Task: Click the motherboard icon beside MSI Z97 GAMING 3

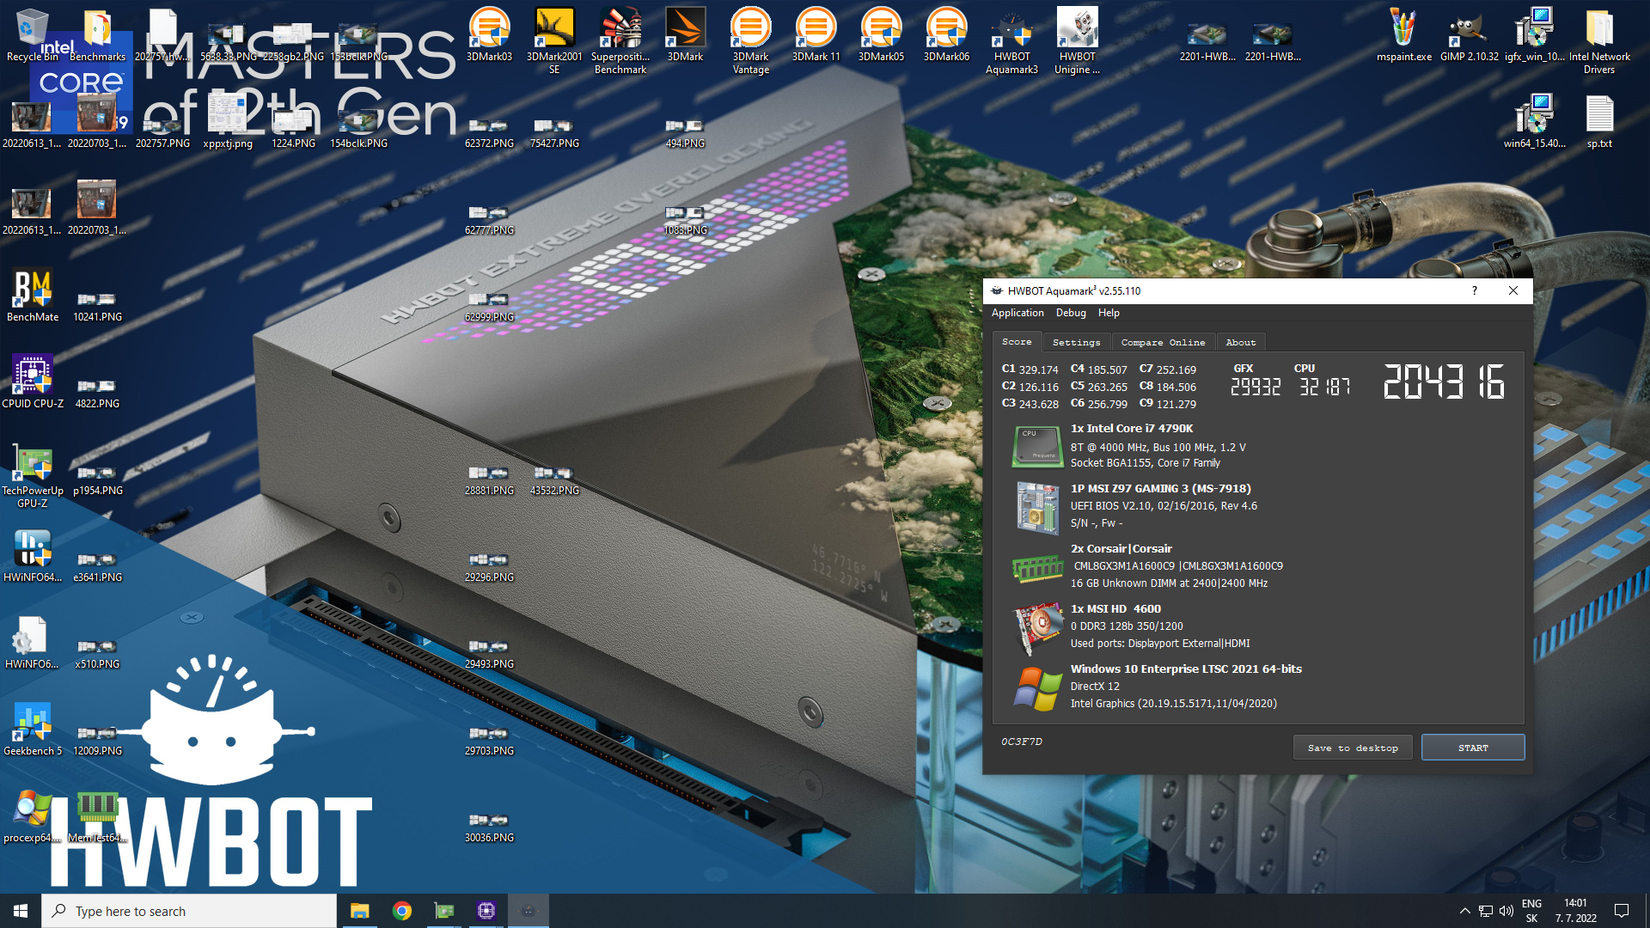Action: tap(1037, 508)
